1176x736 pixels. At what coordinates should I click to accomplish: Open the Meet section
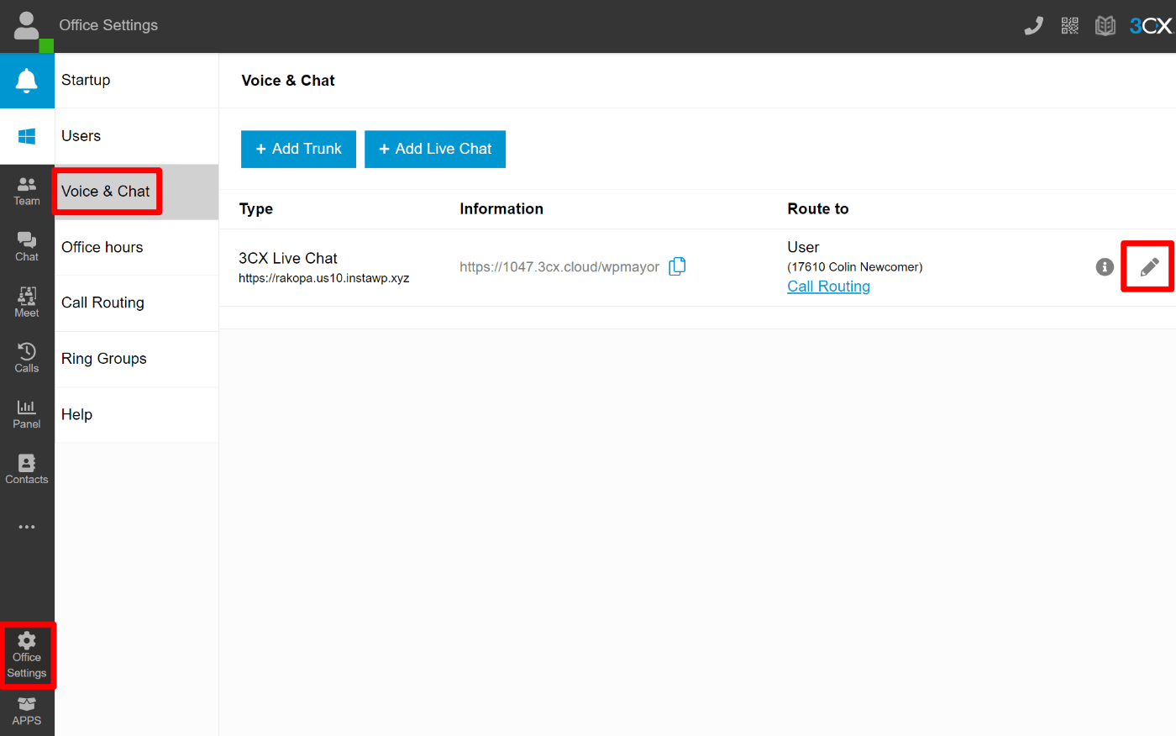[x=27, y=302]
